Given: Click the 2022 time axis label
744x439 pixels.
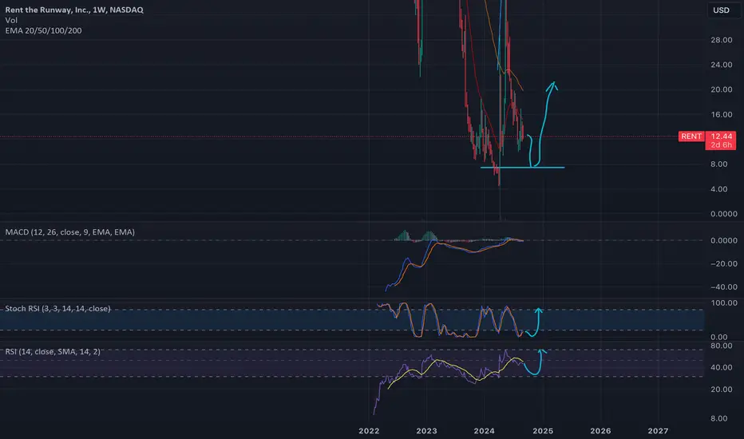Looking at the screenshot, I should point(369,431).
